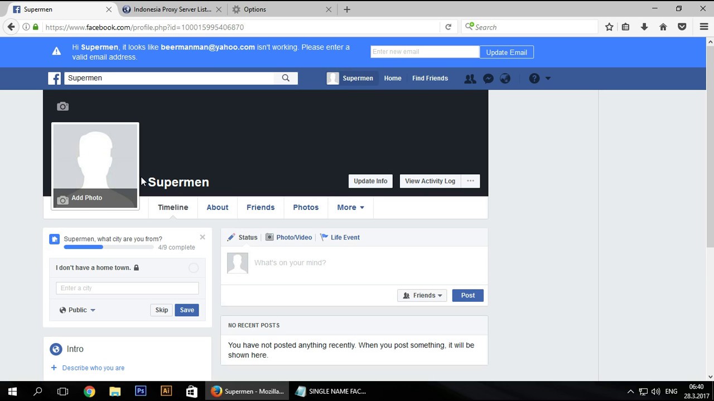Open File Explorer from the taskbar
This screenshot has height=401, width=714.
click(115, 392)
